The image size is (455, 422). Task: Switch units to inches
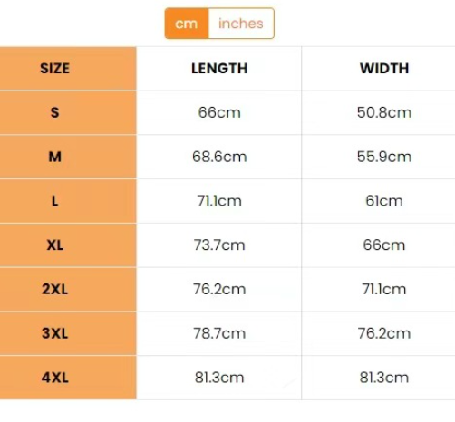[x=241, y=24]
